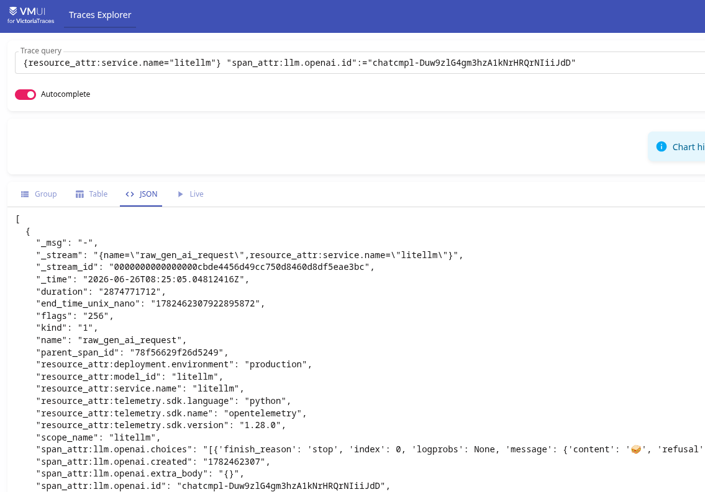
Task: Click the telemetry.sdk.name "opentelemetry" line
Action: pyautogui.click(x=171, y=413)
